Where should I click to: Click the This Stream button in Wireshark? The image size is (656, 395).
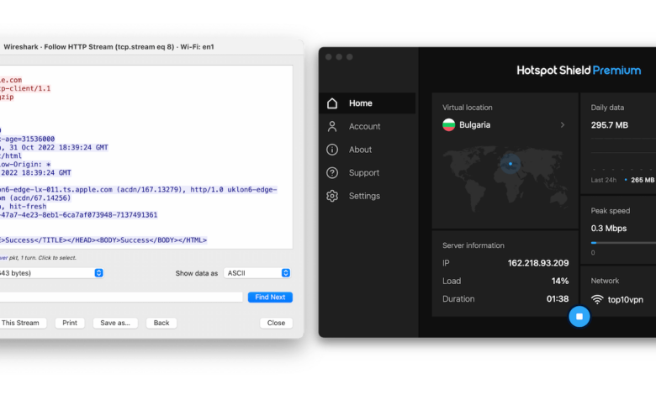click(23, 323)
